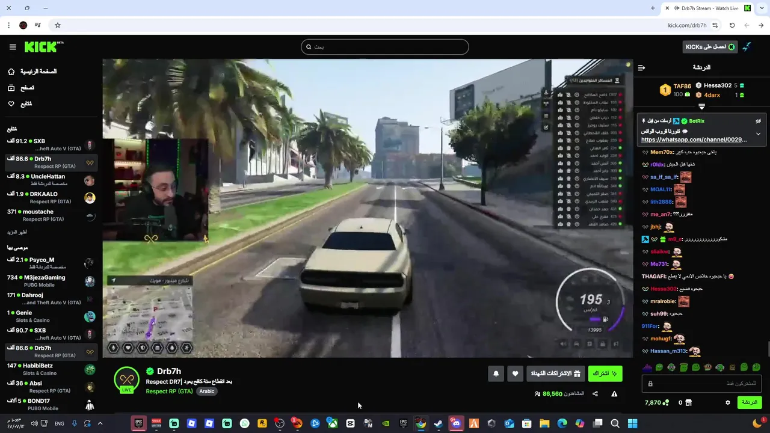
Task: Open the browser profile avatar
Action: coord(23,25)
